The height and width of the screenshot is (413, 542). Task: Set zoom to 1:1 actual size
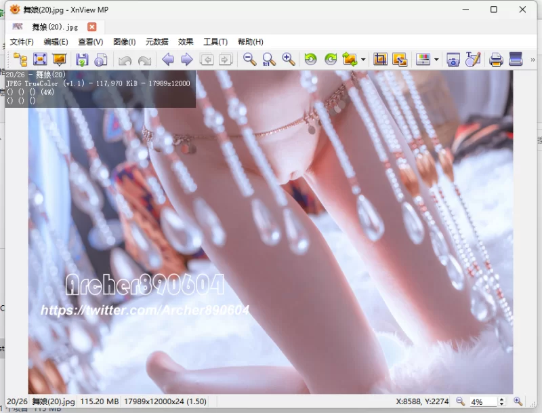[269, 60]
